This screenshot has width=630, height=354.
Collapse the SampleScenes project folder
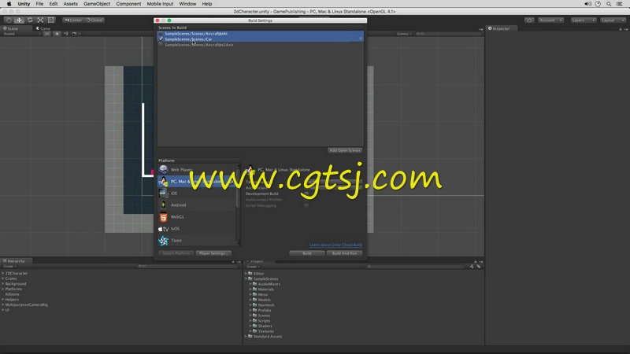coord(246,278)
